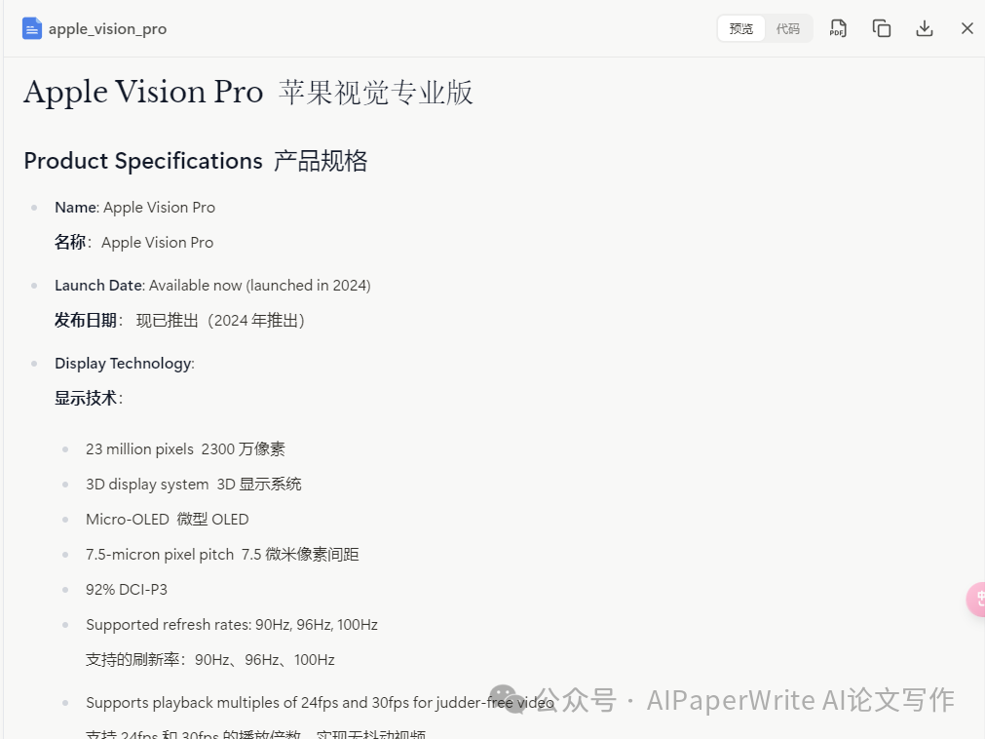Image resolution: width=985 pixels, height=739 pixels.
Task: Click the Supported refresh rates line
Action: point(232,625)
